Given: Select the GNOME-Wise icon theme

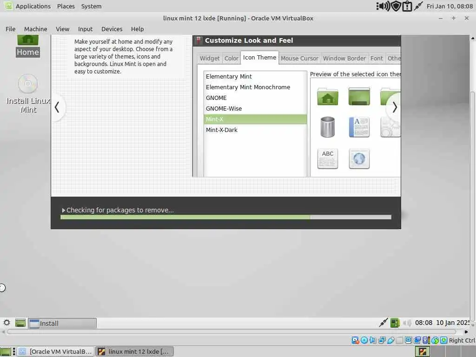Looking at the screenshot, I should tap(255, 108).
